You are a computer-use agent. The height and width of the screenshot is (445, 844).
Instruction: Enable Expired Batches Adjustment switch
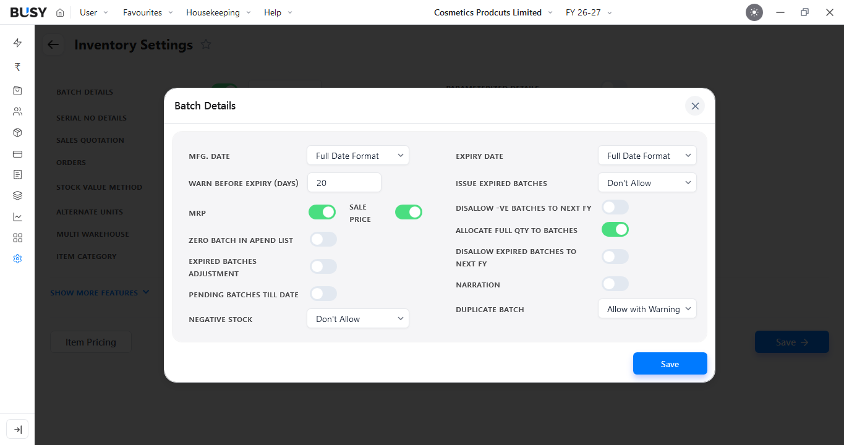(x=323, y=267)
